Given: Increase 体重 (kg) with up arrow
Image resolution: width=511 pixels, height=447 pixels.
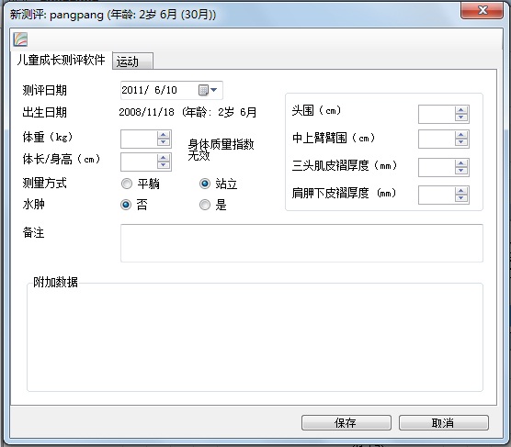Looking at the screenshot, I should tap(164, 135).
